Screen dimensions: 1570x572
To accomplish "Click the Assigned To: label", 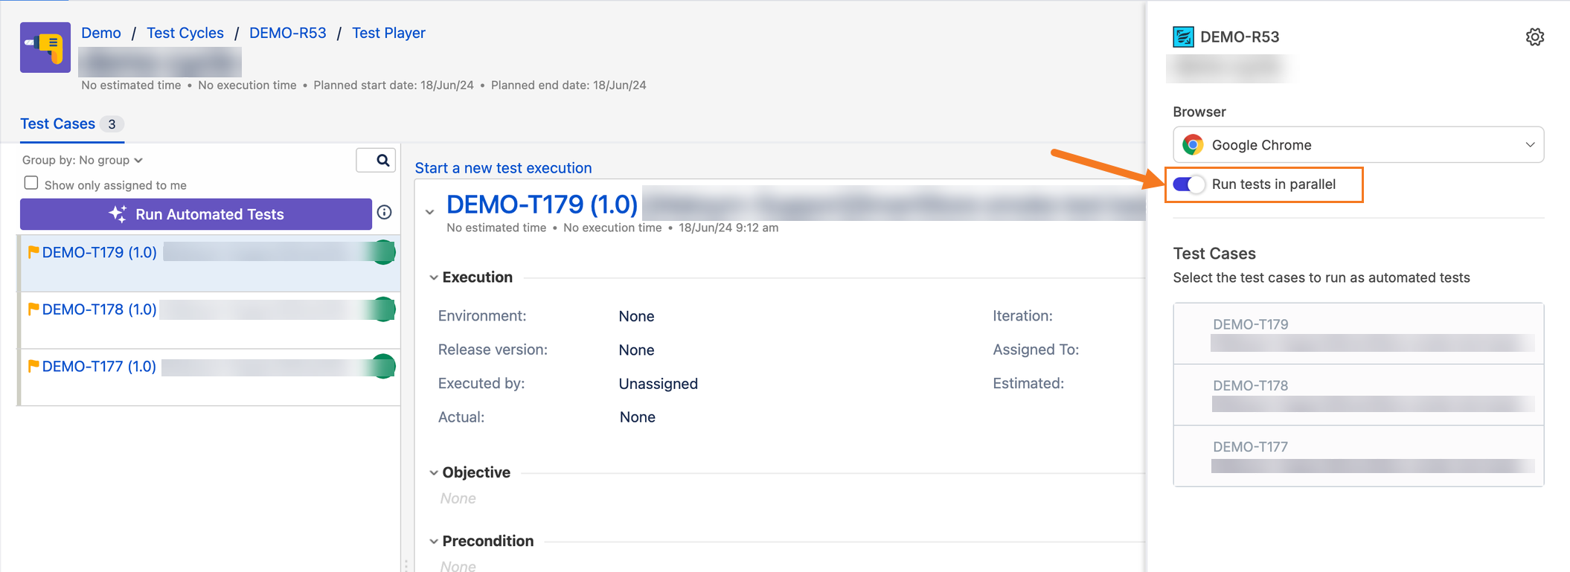I will click(x=1036, y=350).
